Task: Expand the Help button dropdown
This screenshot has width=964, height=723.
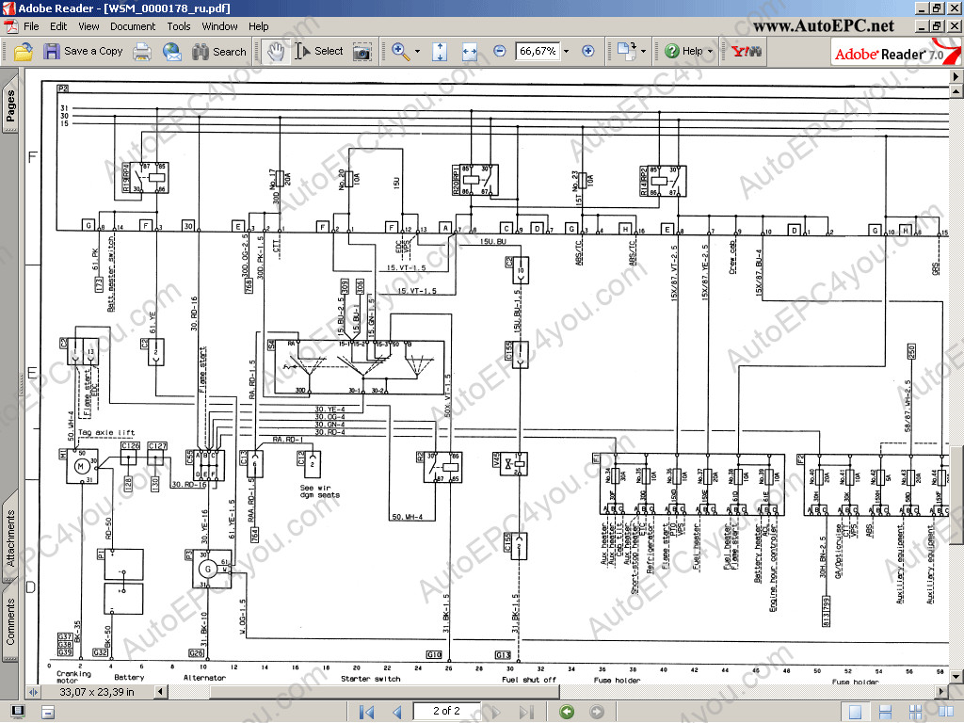Action: tap(711, 52)
